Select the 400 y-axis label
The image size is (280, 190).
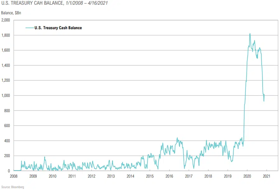point(7,141)
